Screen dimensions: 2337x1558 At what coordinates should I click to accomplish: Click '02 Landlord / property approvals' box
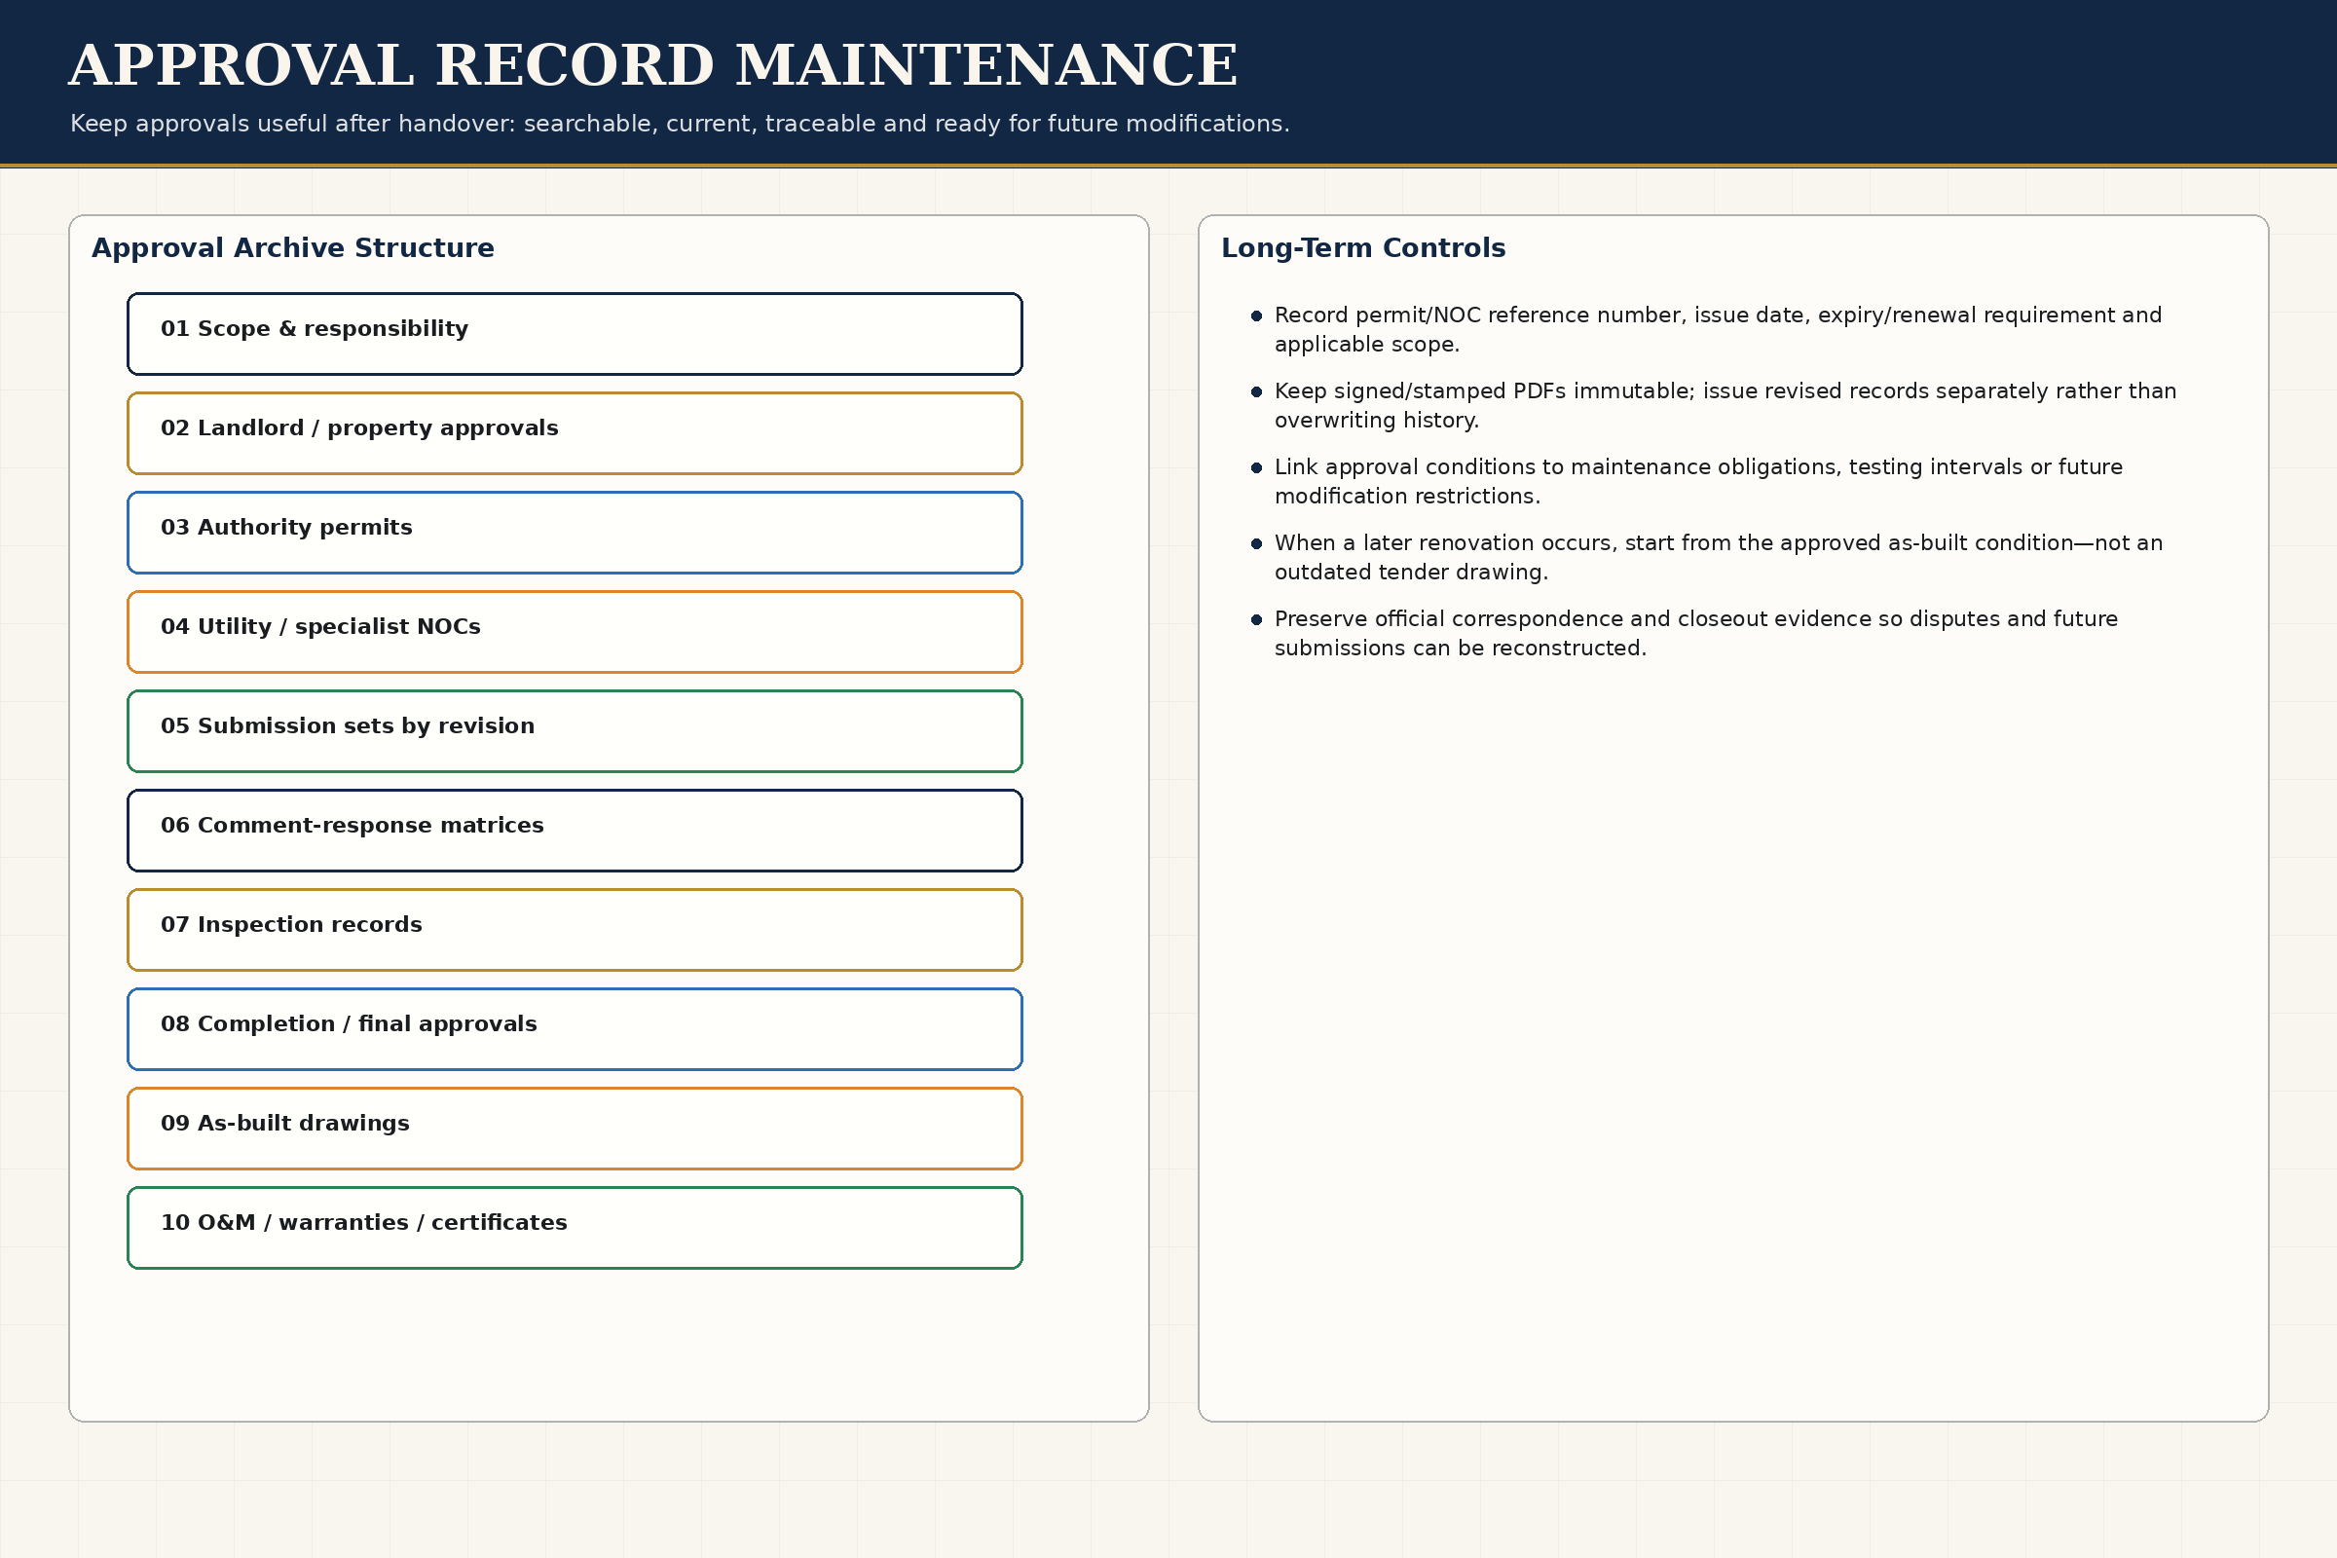[575, 433]
